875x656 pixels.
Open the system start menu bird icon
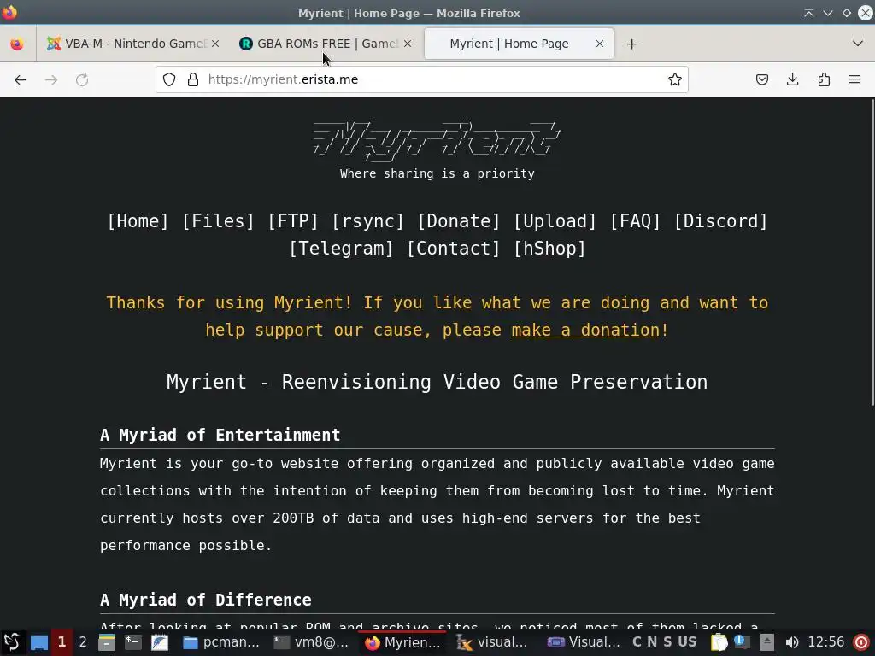point(12,642)
